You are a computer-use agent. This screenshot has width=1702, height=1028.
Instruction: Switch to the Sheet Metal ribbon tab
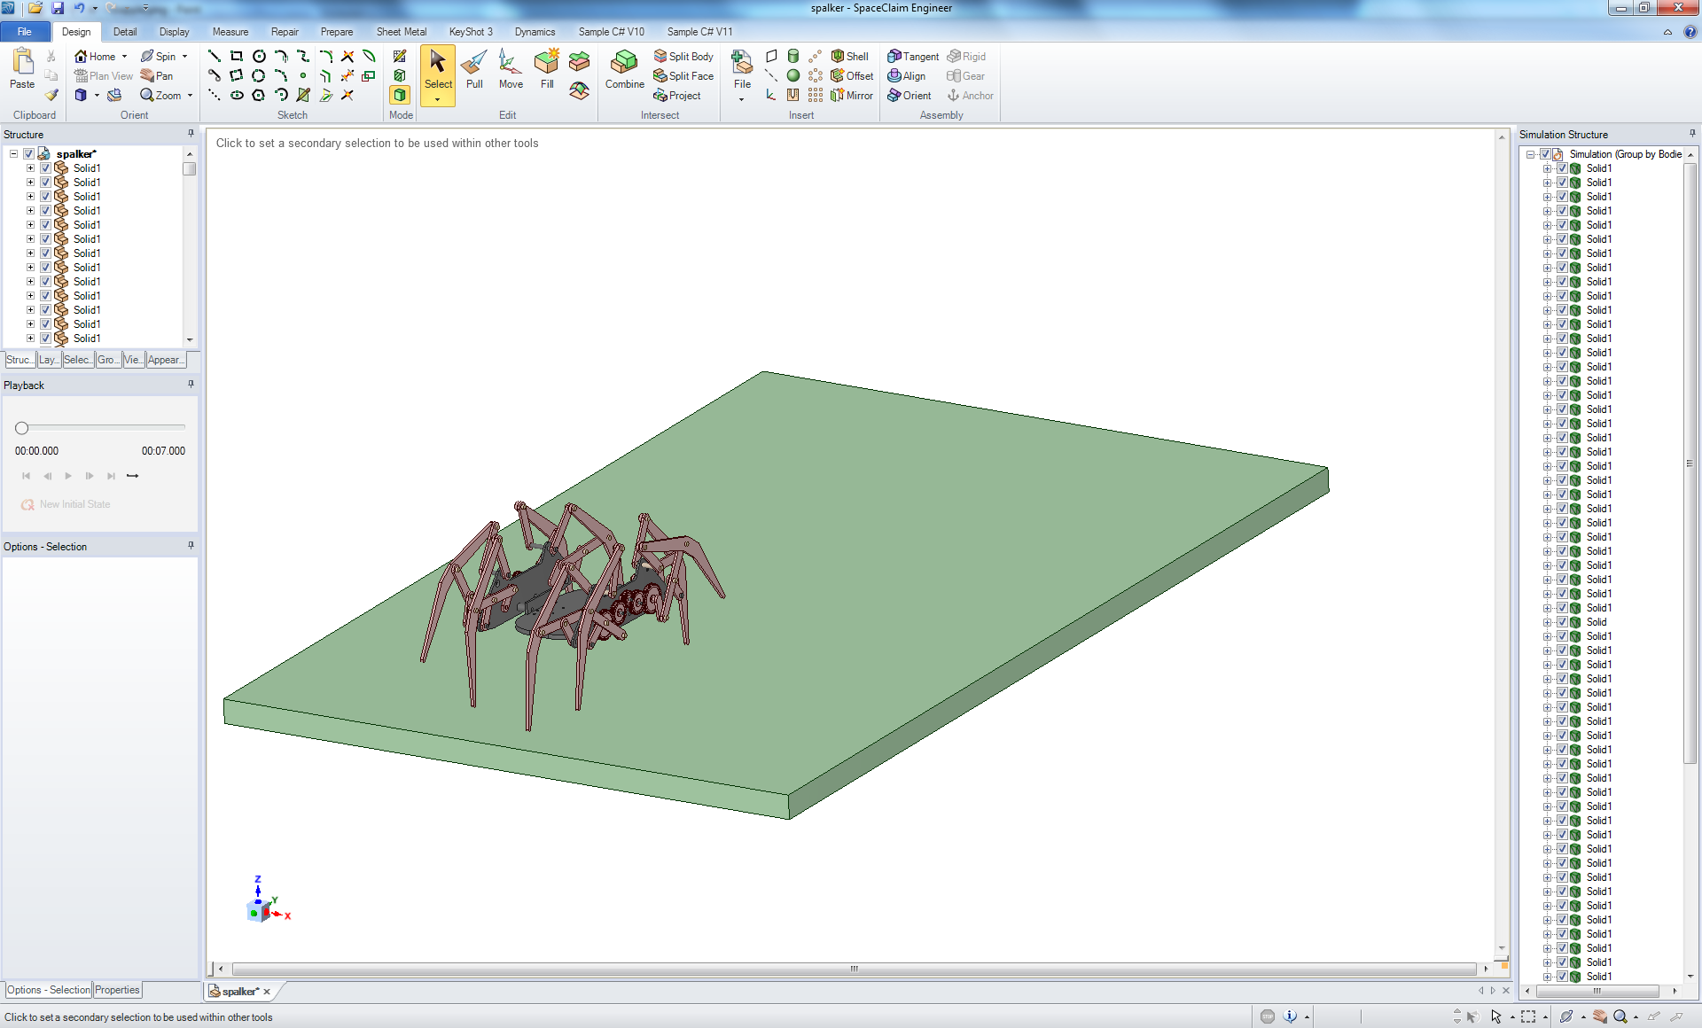click(402, 31)
